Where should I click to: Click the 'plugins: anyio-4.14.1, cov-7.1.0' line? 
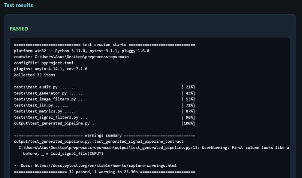(51, 69)
